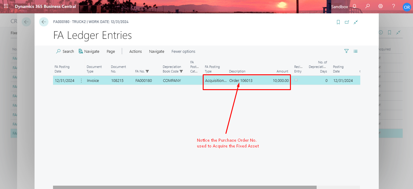Screen dimensions: 413x189
Task: Toggle the Reclassification Entry checkbox
Action: tap(296, 80)
